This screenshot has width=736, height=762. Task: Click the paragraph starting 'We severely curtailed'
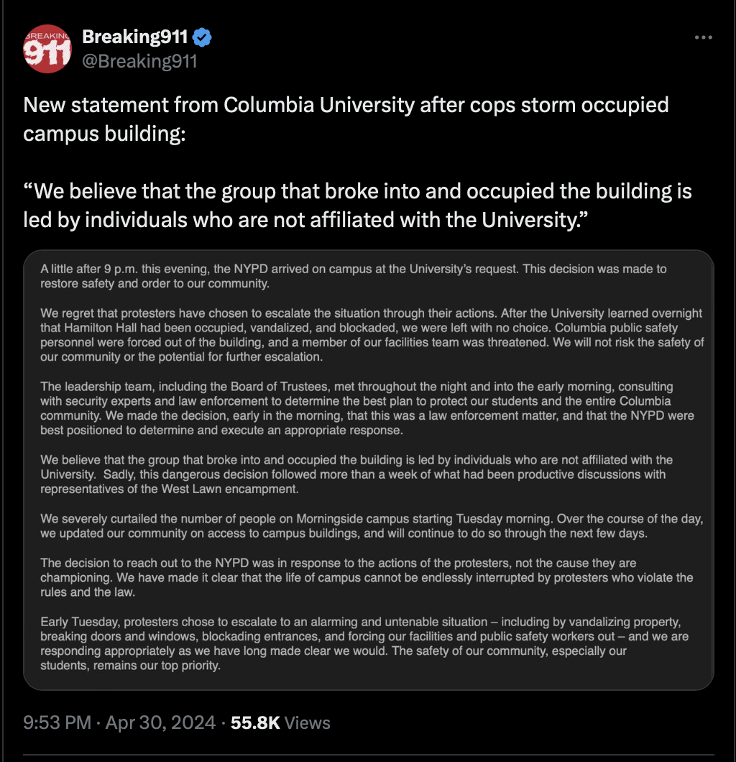(371, 526)
